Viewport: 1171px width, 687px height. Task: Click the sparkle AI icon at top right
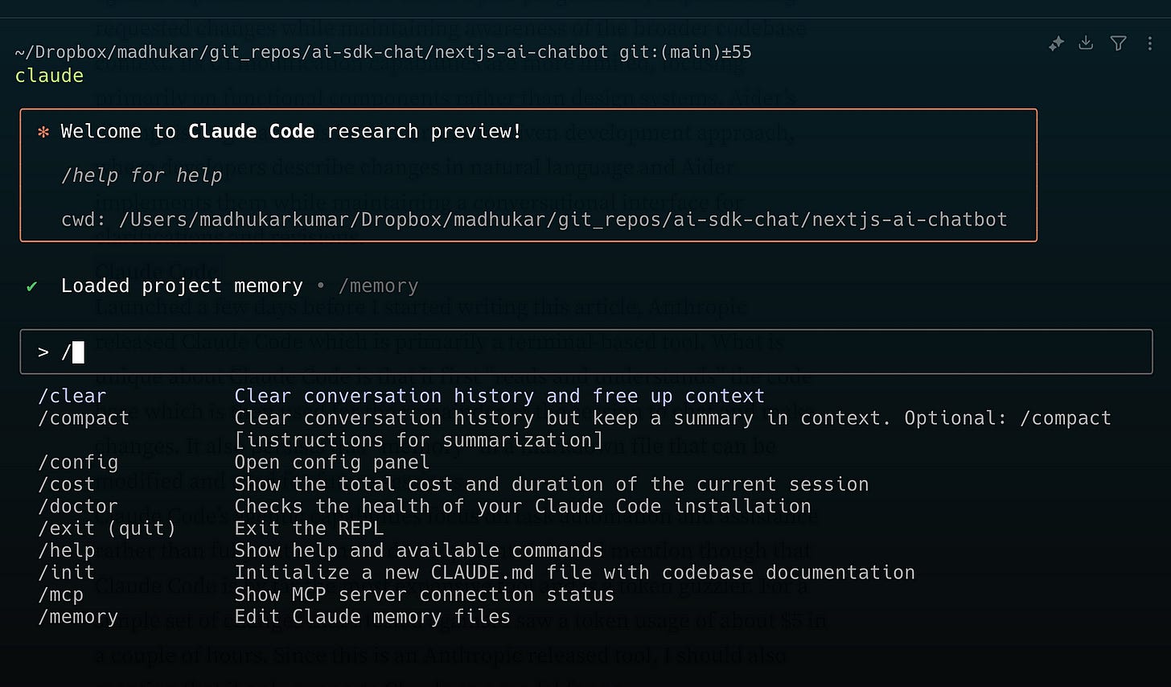(1056, 43)
